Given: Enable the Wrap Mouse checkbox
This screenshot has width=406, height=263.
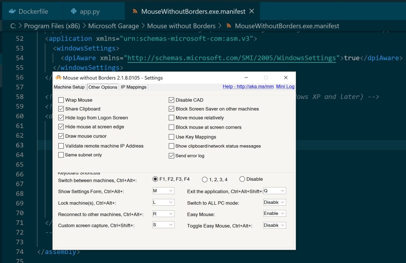Looking at the screenshot, I should (x=61, y=100).
